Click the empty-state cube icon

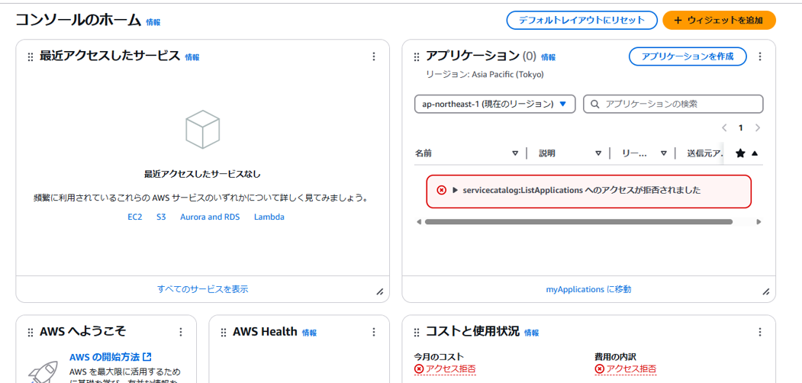point(202,130)
